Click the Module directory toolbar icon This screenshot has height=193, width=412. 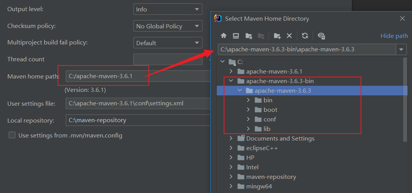261,36
